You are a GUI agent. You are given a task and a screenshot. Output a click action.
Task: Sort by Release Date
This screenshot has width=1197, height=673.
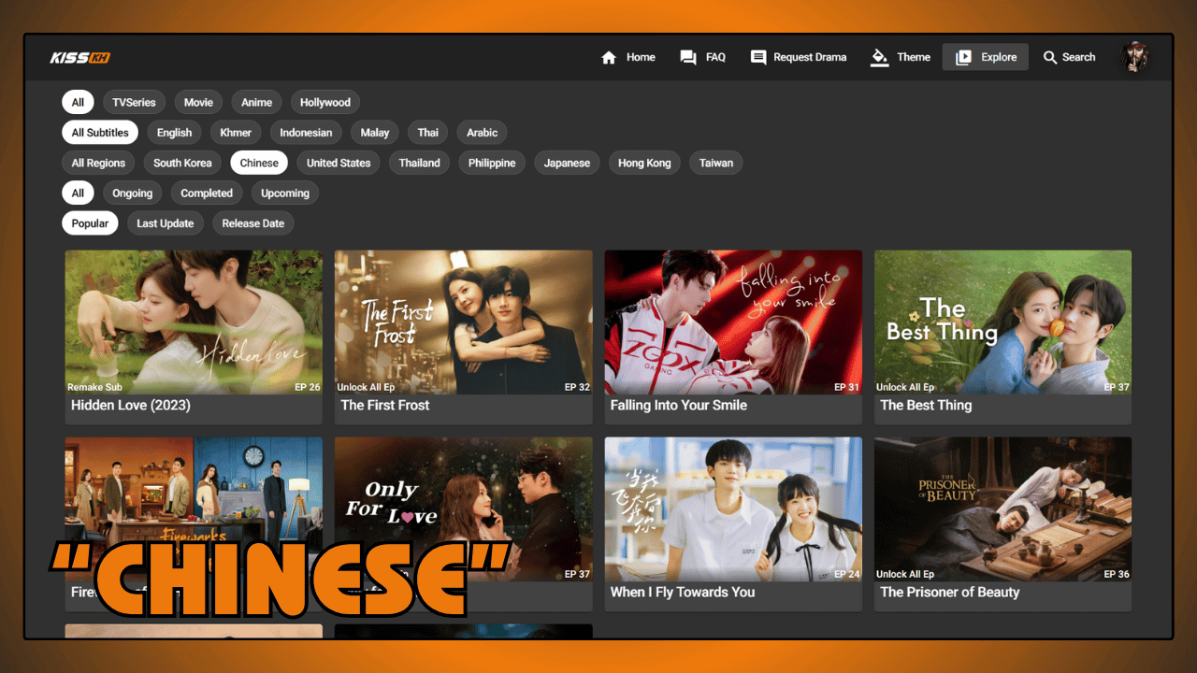pyautogui.click(x=252, y=223)
